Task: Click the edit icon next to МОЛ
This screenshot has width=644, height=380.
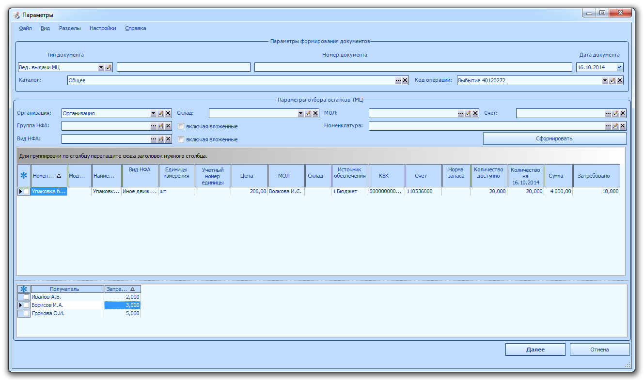Action: pos(468,113)
